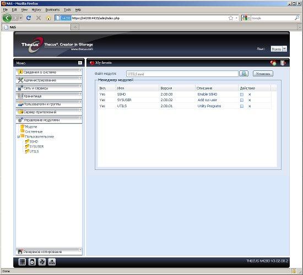
Task: Open the Bookmarks menu in Firefox
Action: coord(52,10)
